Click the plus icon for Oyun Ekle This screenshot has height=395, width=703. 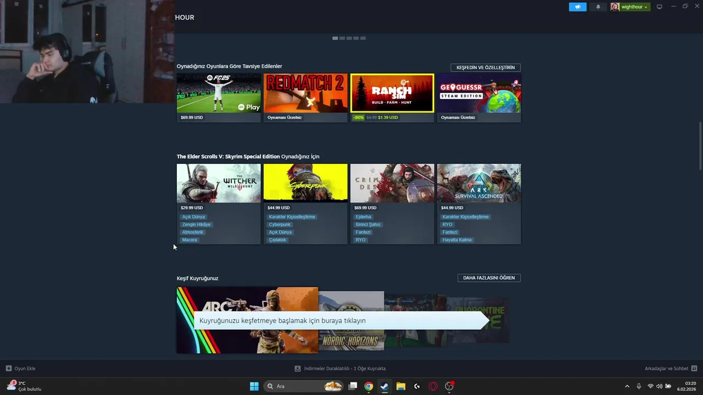(x=8, y=369)
